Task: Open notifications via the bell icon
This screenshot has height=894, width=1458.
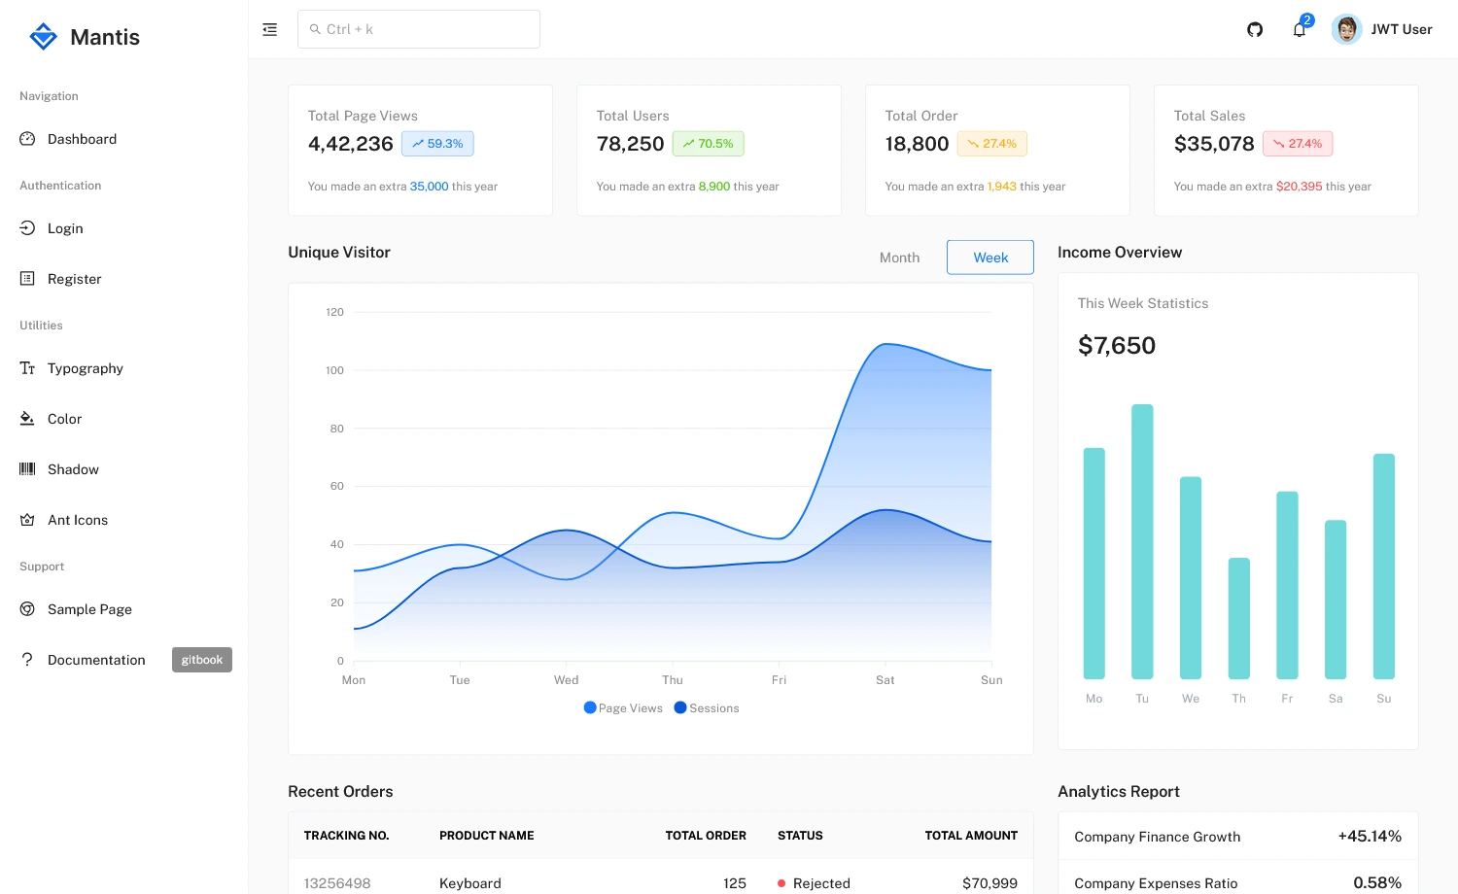Action: [1299, 30]
